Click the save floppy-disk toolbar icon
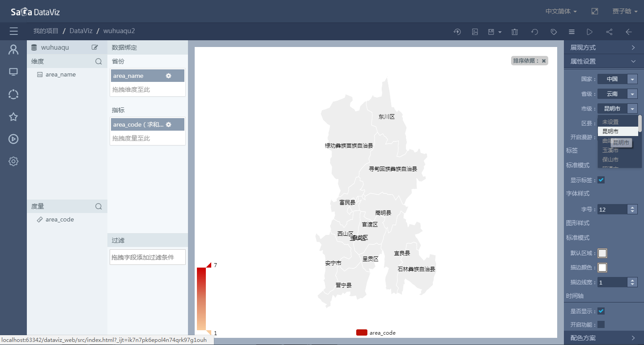The height and width of the screenshot is (345, 644). [x=491, y=32]
